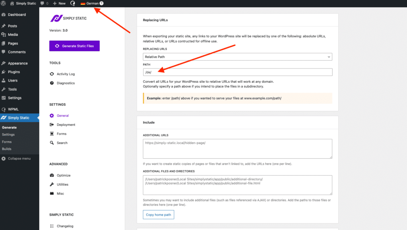The image size is (407, 230).
Task: Open the Replacing URLs dropdown
Action: 237,57
